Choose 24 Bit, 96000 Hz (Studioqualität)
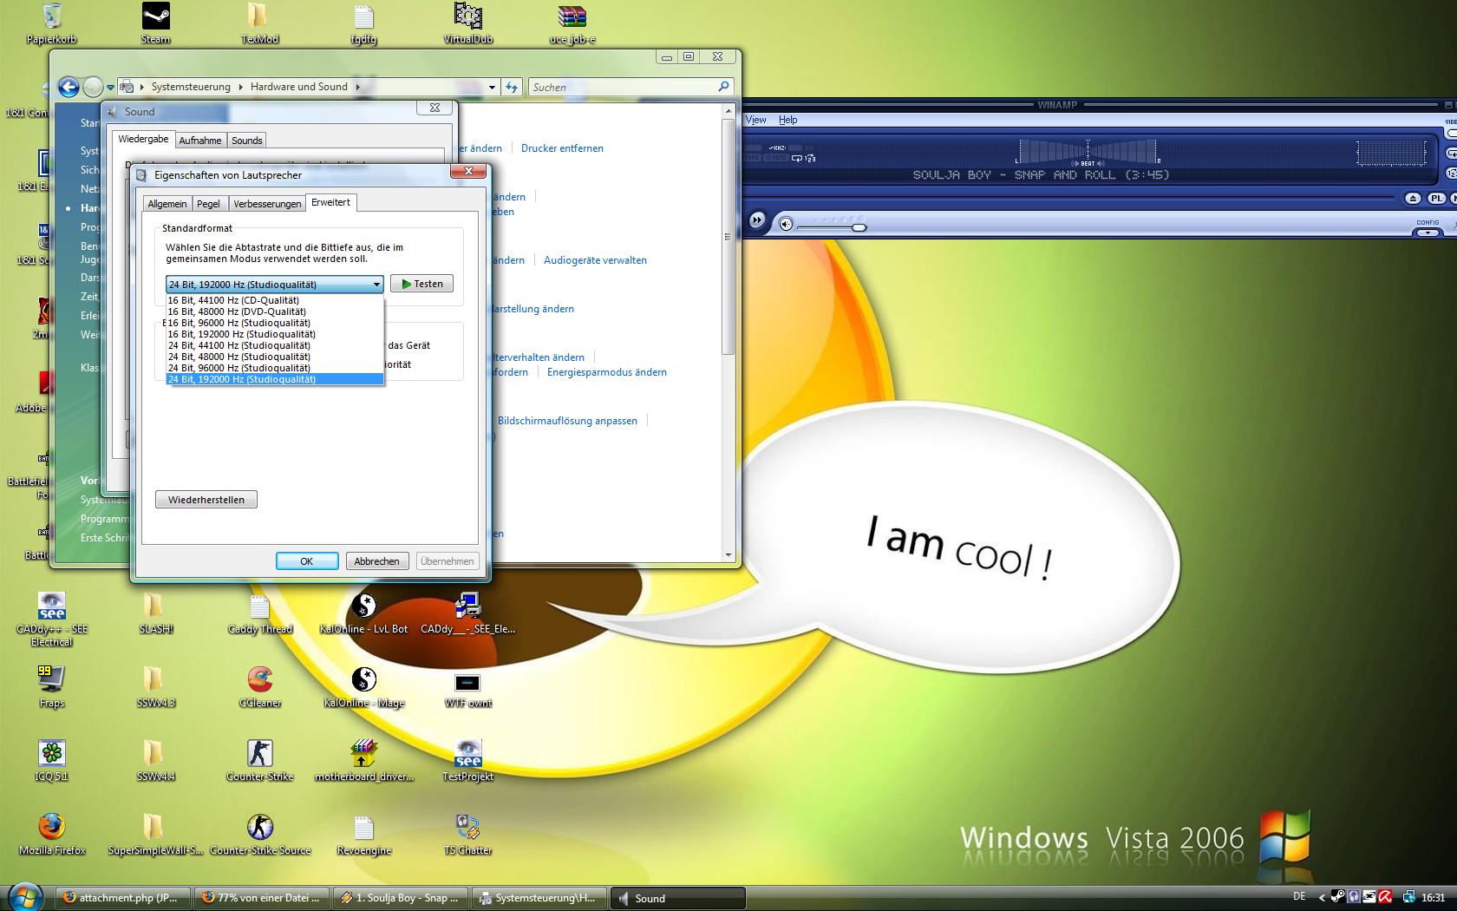 point(274,368)
